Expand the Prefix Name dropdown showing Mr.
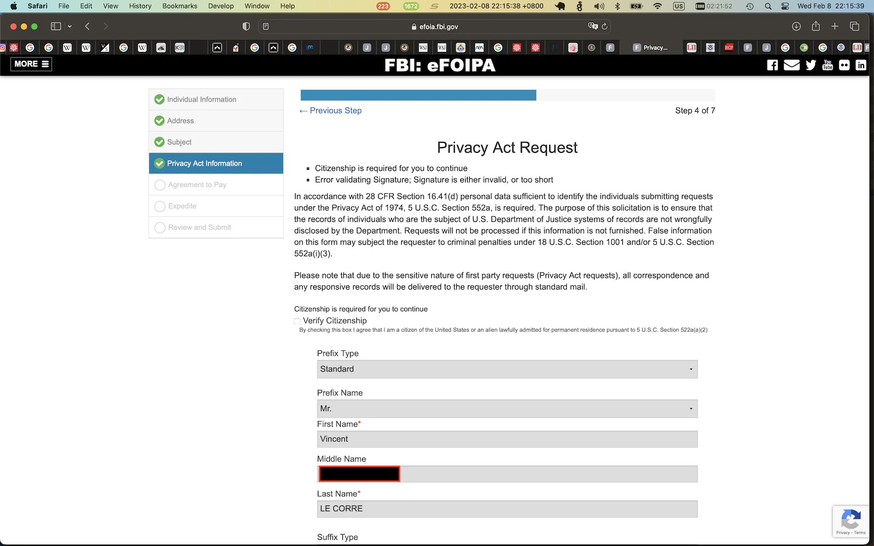This screenshot has width=874, height=546. [507, 409]
